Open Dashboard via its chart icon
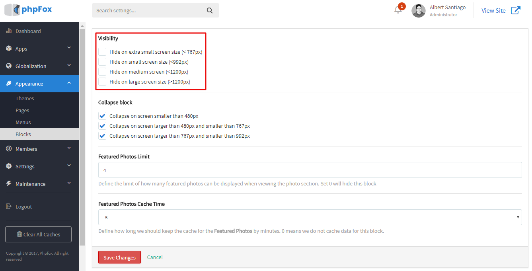 pos(9,31)
